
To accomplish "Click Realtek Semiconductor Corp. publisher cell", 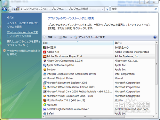I will click(132, 109).
